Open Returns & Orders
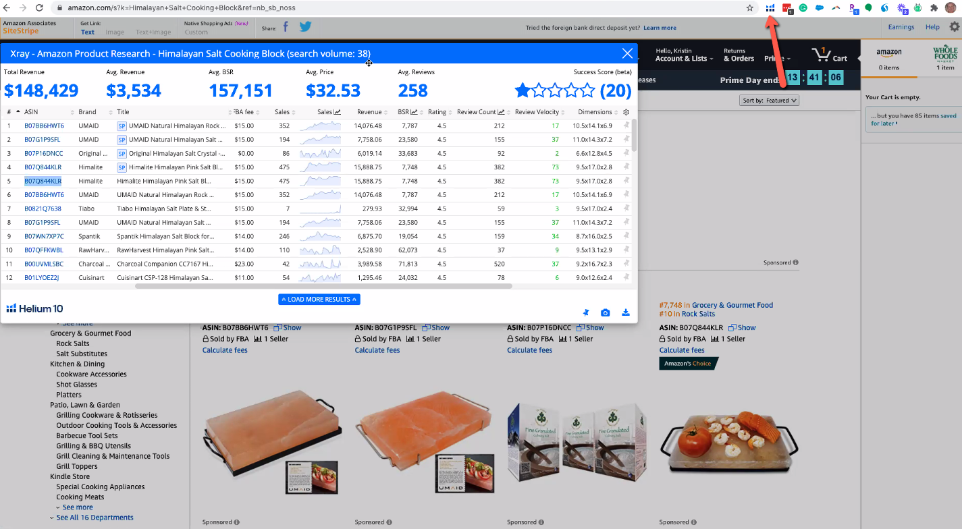The height and width of the screenshot is (529, 962). pyautogui.click(x=739, y=55)
